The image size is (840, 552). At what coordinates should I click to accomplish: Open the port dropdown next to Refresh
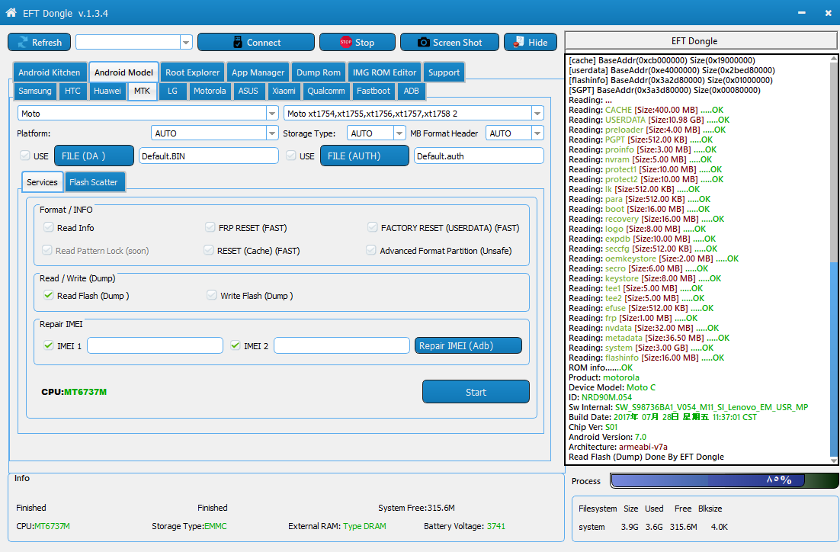tap(187, 42)
